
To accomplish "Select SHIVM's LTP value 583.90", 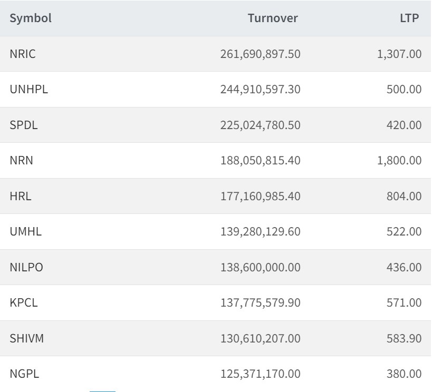I will click(404, 339).
